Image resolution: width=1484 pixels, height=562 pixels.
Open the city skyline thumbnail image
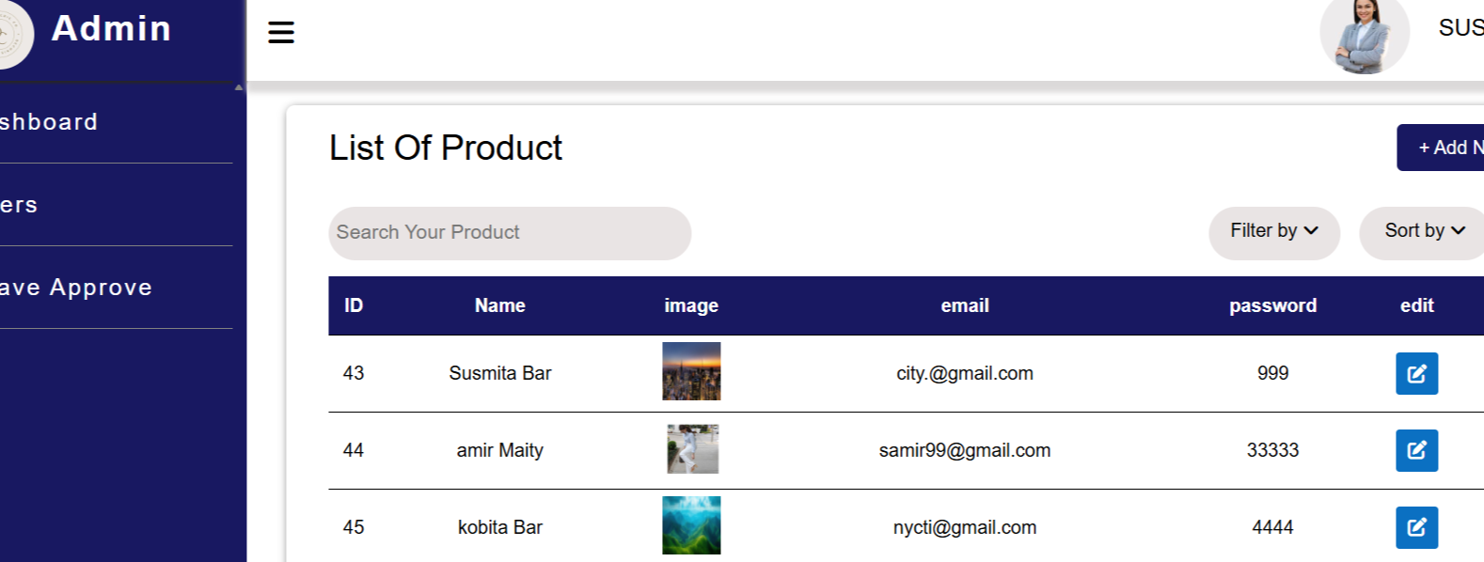[691, 371]
